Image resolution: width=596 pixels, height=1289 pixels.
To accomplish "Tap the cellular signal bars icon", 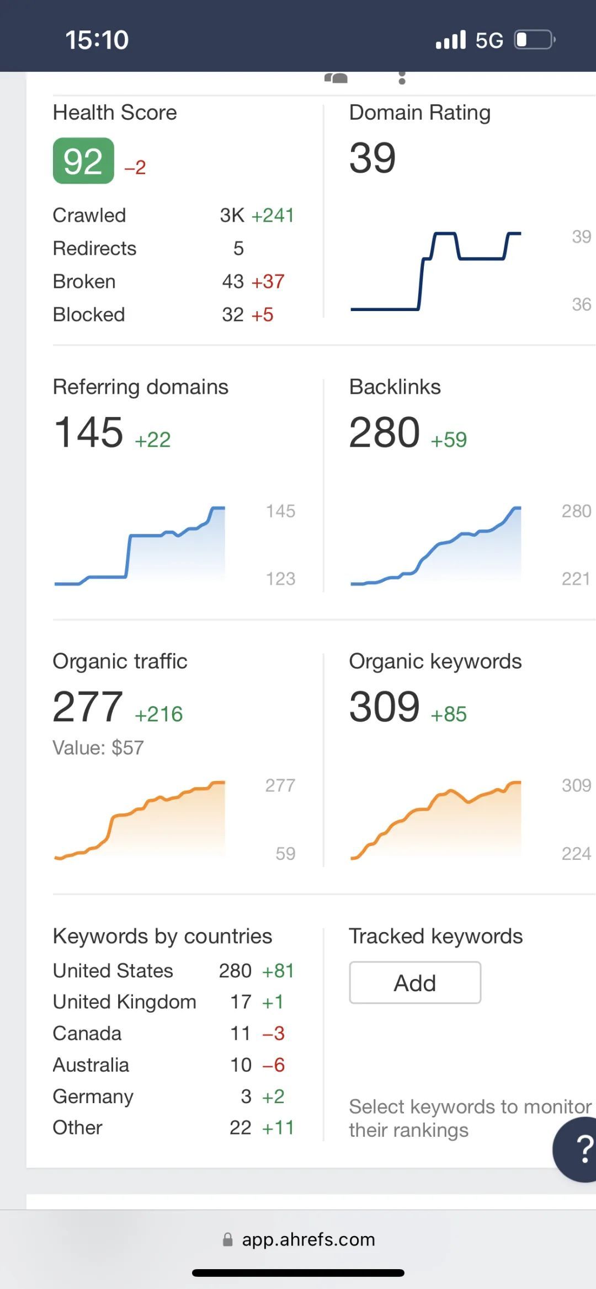I will (x=450, y=40).
